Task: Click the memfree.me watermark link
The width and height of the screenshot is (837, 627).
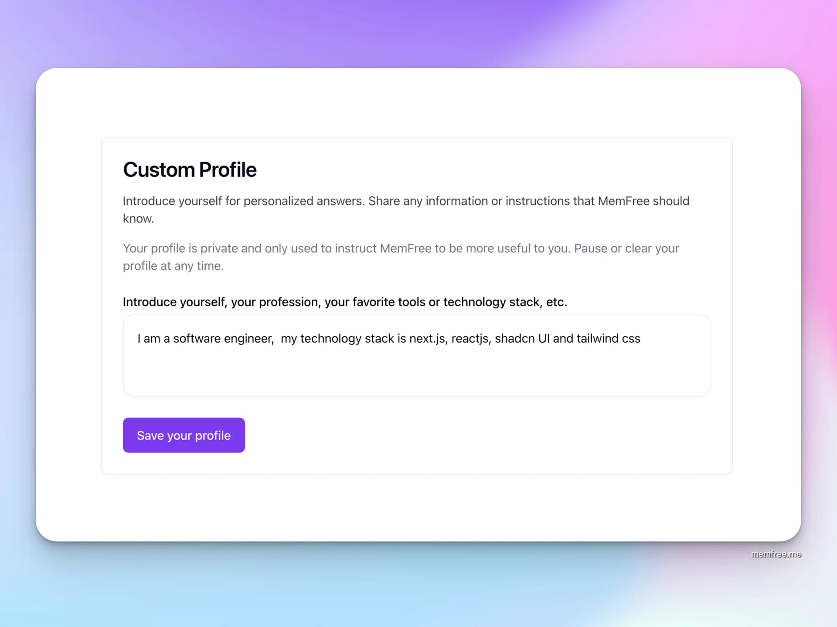Action: (776, 554)
